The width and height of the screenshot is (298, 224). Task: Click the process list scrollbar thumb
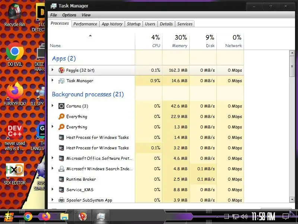292,66
